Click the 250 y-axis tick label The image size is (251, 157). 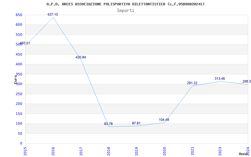coord(19,94)
